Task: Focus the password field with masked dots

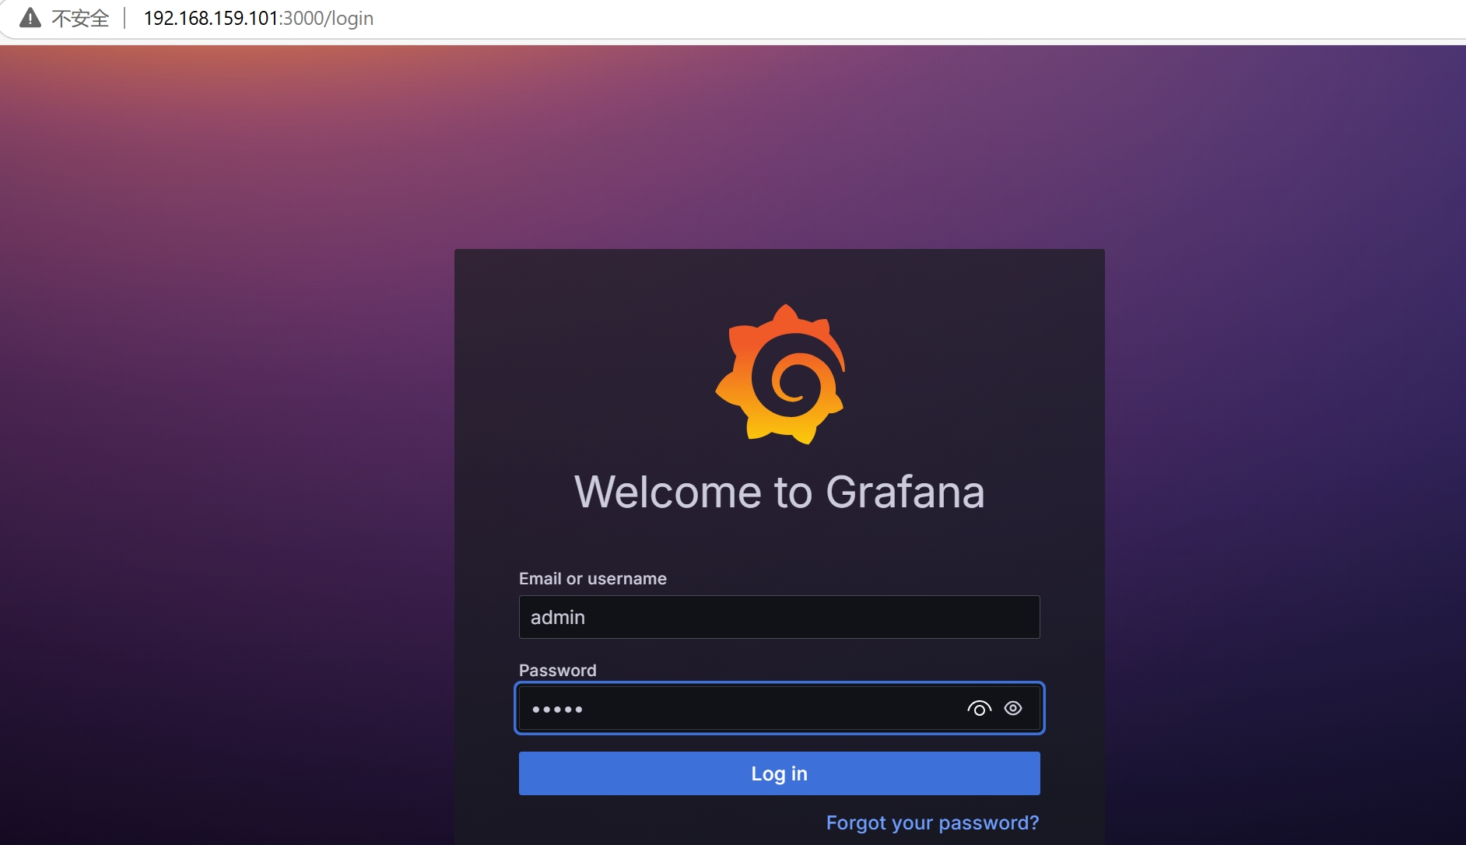Action: 780,708
